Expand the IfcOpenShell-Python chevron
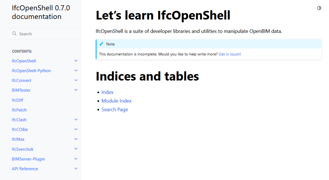 (76, 70)
